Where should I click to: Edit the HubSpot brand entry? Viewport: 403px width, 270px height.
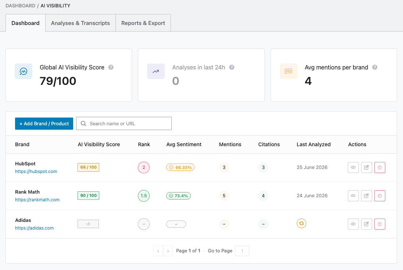point(367,168)
